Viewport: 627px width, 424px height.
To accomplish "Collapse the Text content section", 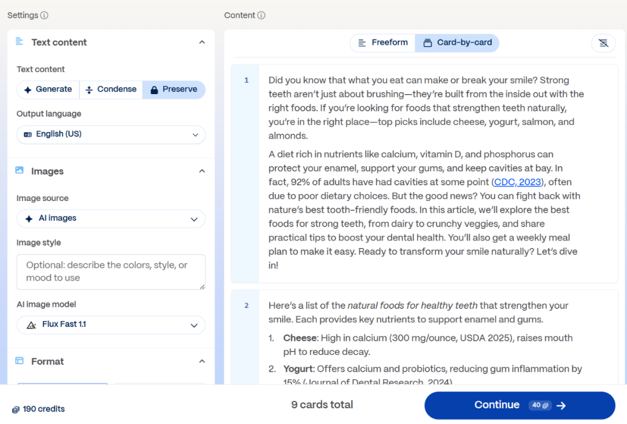I will coord(201,42).
